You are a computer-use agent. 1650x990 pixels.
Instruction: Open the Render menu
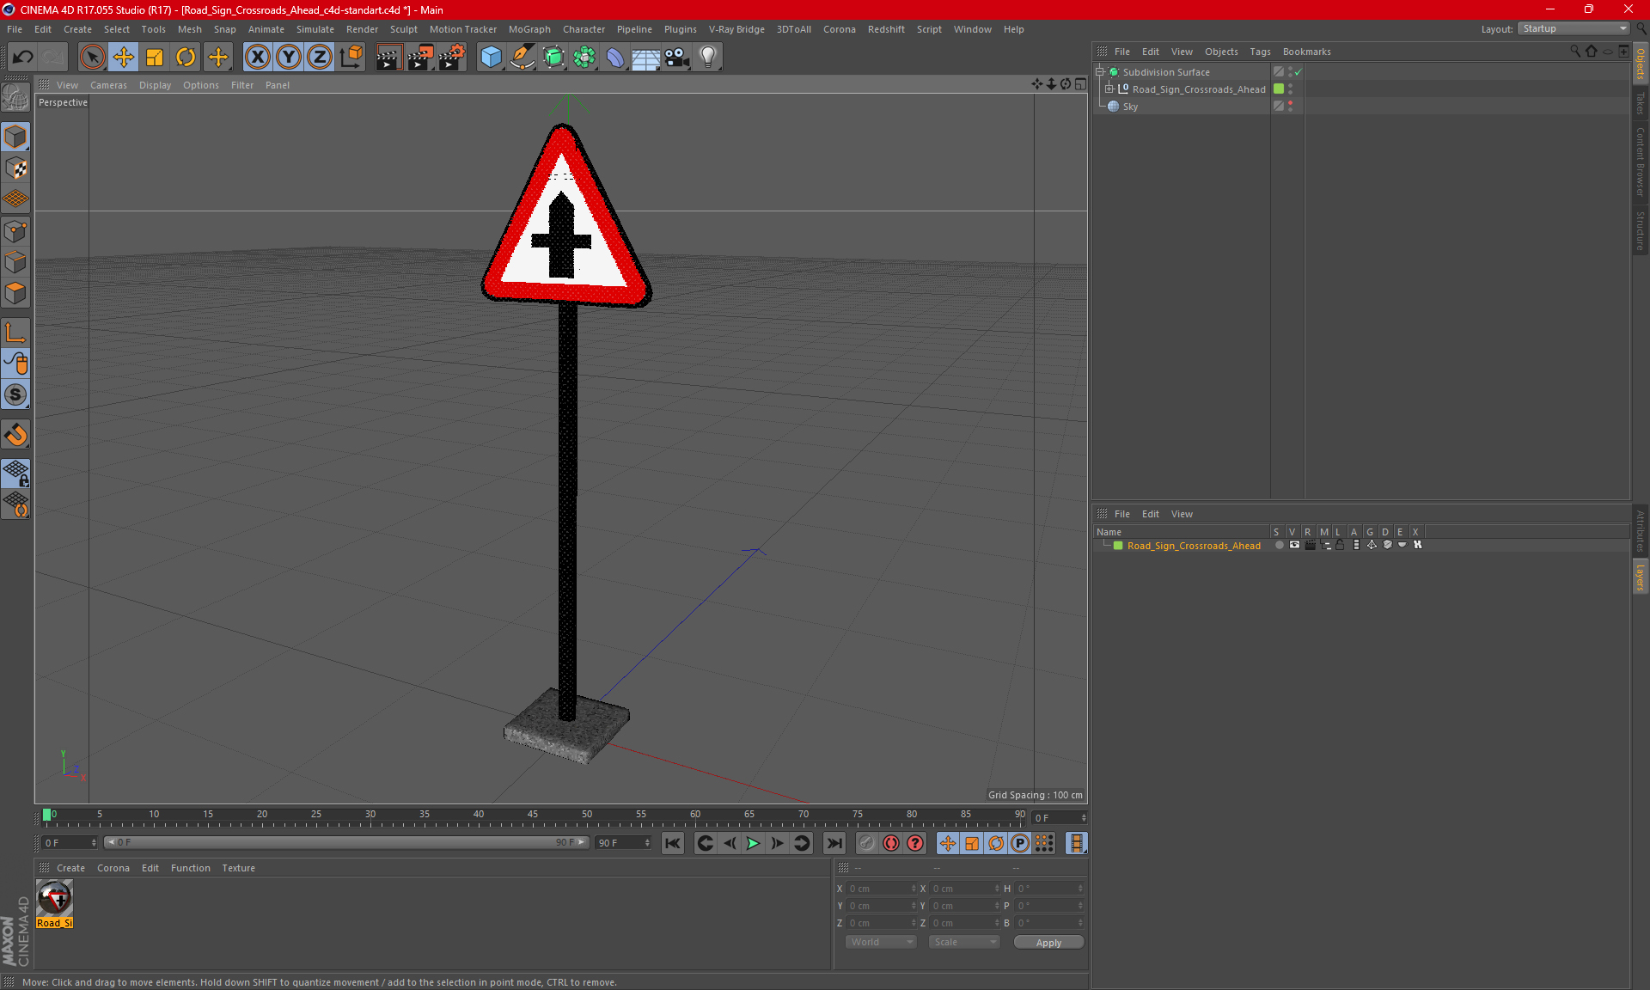pos(362,29)
